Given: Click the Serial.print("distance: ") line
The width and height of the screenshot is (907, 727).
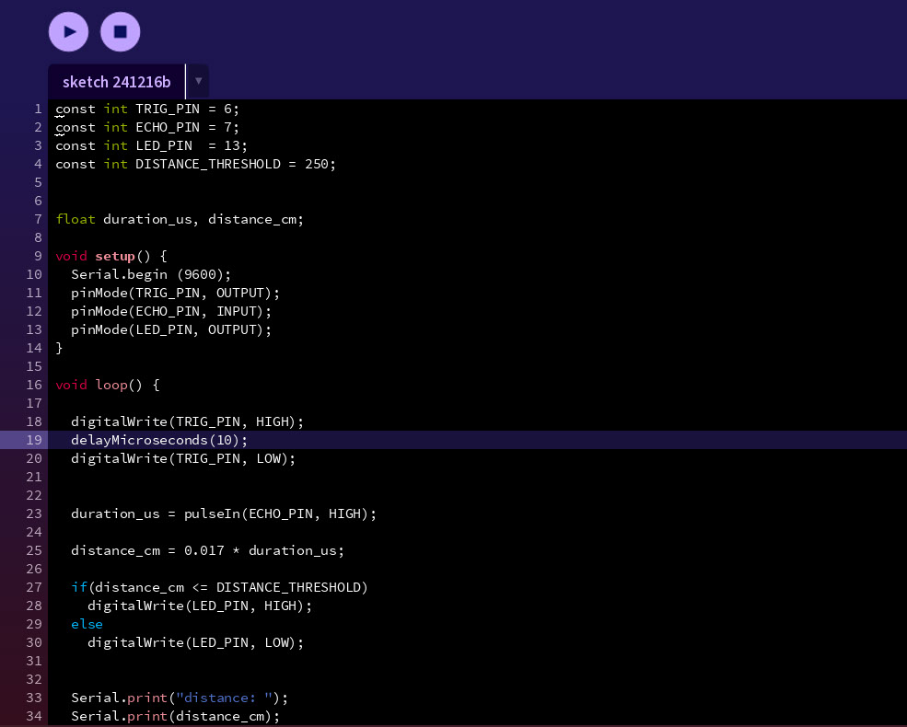Looking at the screenshot, I should pyautogui.click(x=180, y=698).
